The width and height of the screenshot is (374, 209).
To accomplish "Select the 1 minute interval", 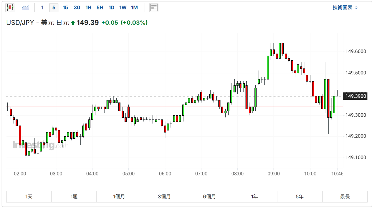I will tap(42, 7).
